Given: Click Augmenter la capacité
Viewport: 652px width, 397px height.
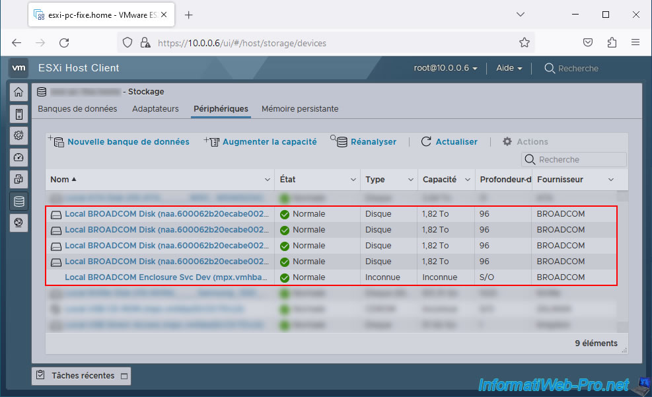Looking at the screenshot, I should tap(270, 142).
